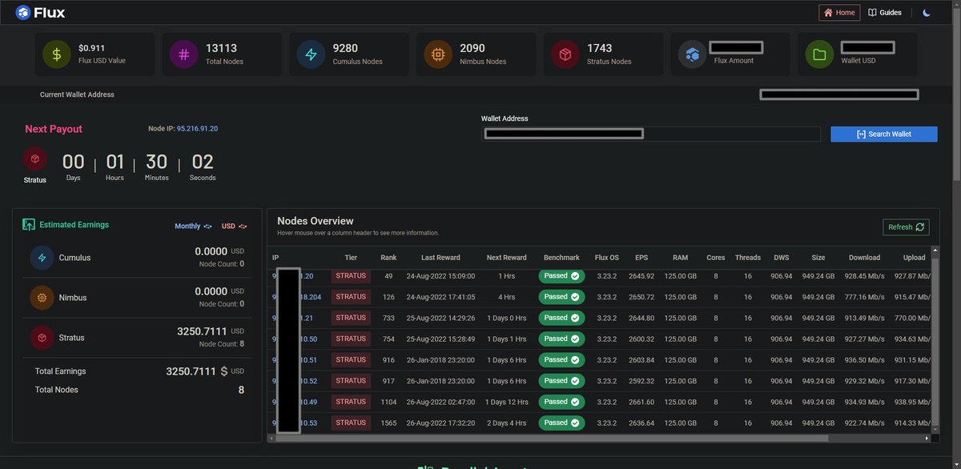961x469 pixels.
Task: Open the Guides page
Action: pyautogui.click(x=884, y=12)
